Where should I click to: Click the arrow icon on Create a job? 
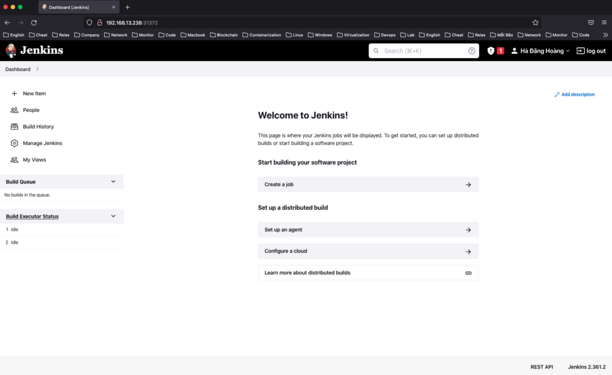click(x=469, y=184)
